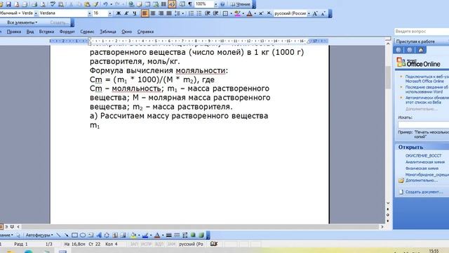Image resolution: width=449 pixels, height=253 pixels.
Task: Click the spelling status book icon in the status bar
Action: point(213,244)
